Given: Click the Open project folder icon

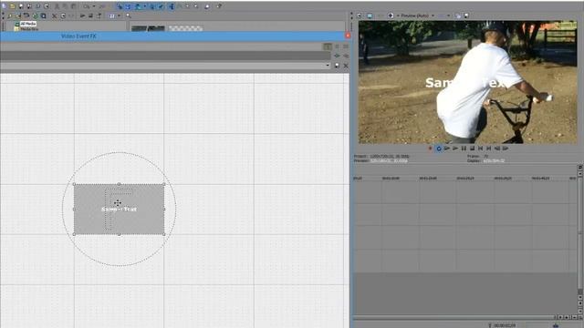Looking at the screenshot, I should (x=12, y=6).
